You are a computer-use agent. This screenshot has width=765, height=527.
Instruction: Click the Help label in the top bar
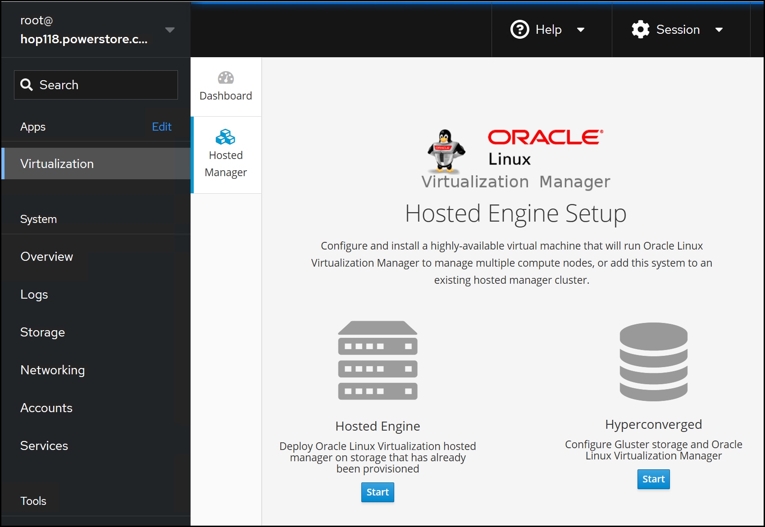(548, 30)
